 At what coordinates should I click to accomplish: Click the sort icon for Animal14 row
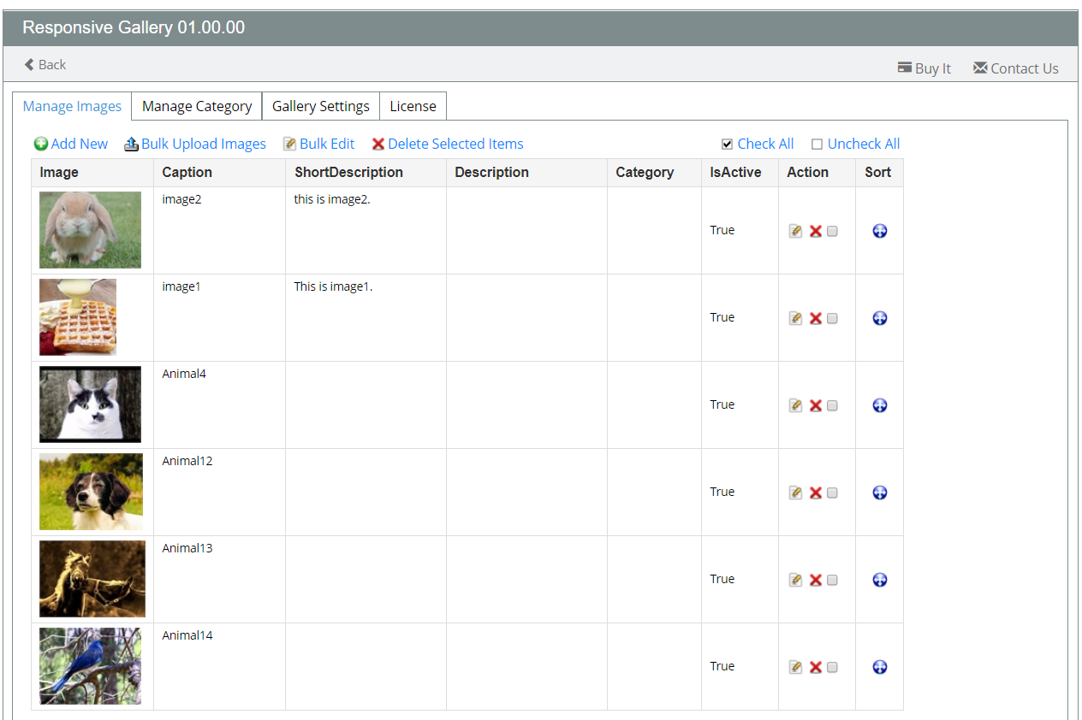pos(879,667)
